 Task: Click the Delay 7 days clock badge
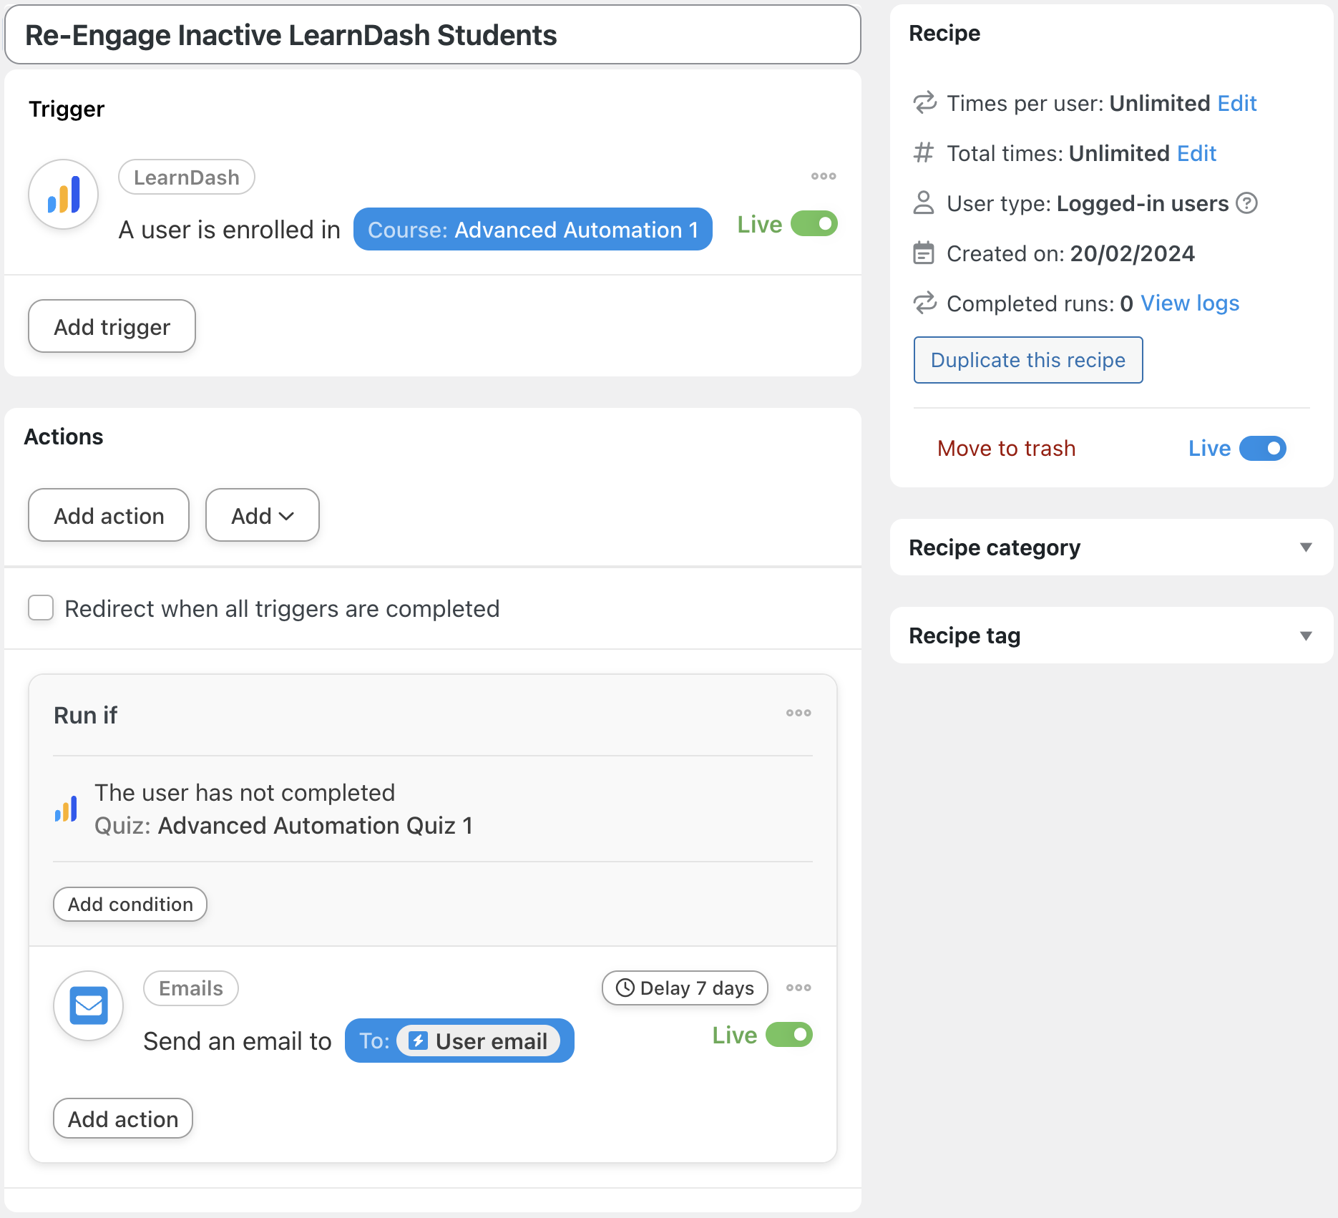coord(685,988)
